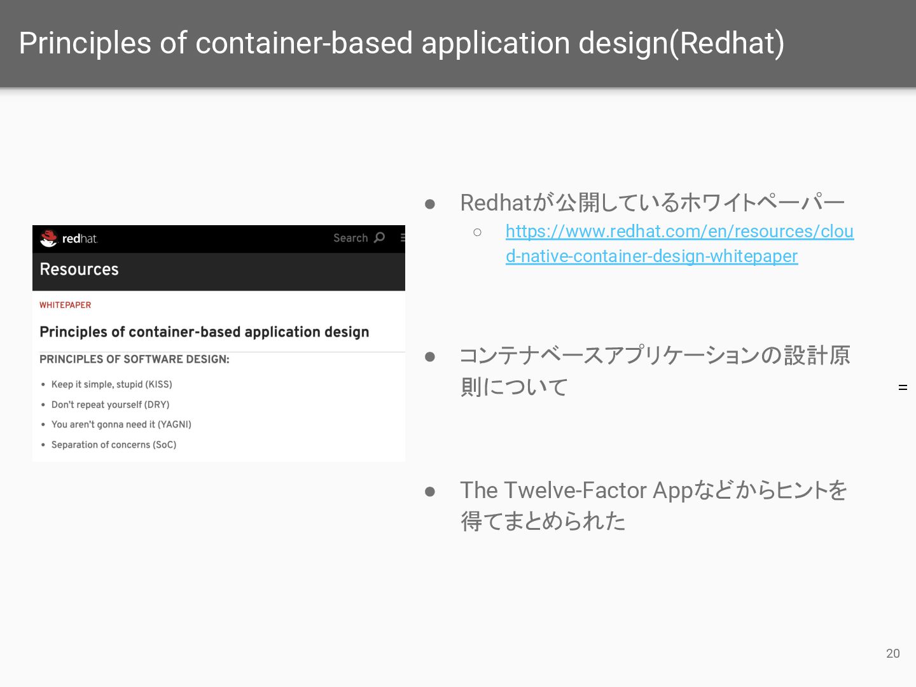Click the Resources heading
The height and width of the screenshot is (687, 916).
(79, 269)
